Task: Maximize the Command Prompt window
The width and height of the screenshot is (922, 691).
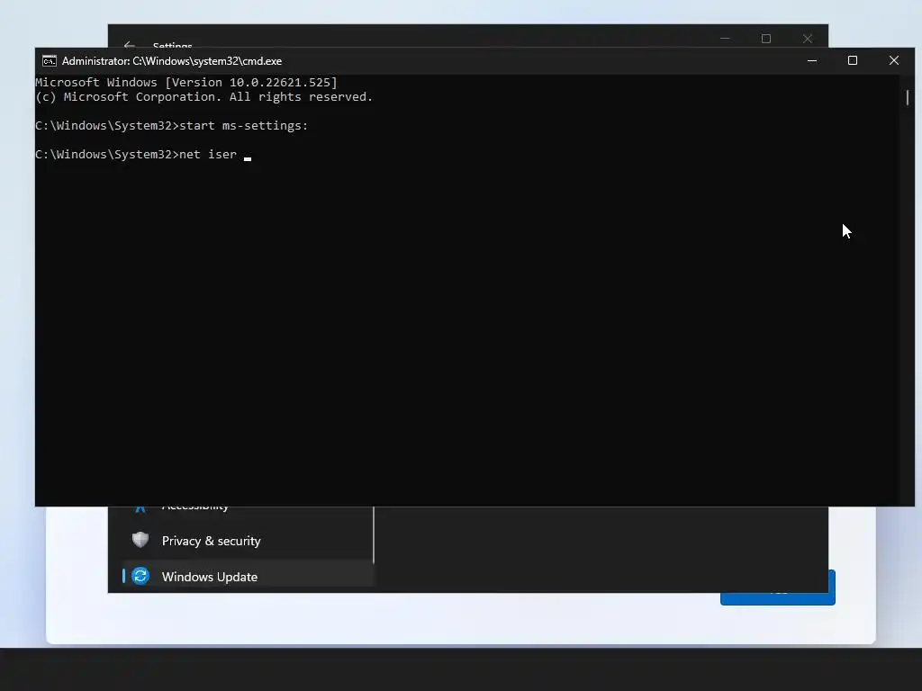Action: pyautogui.click(x=853, y=60)
